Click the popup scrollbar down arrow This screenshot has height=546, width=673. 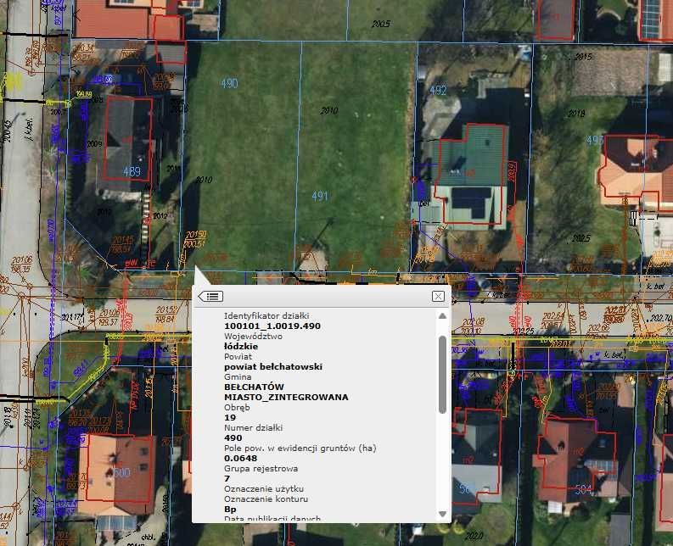pos(442,514)
